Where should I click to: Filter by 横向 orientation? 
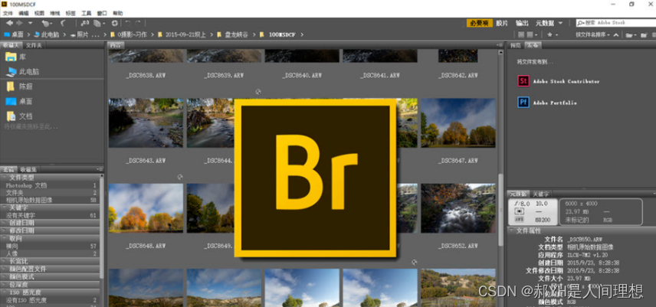50,246
